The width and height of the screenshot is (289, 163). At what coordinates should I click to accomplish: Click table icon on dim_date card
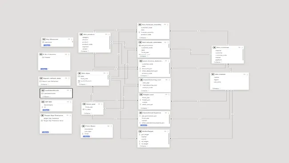[80, 73]
